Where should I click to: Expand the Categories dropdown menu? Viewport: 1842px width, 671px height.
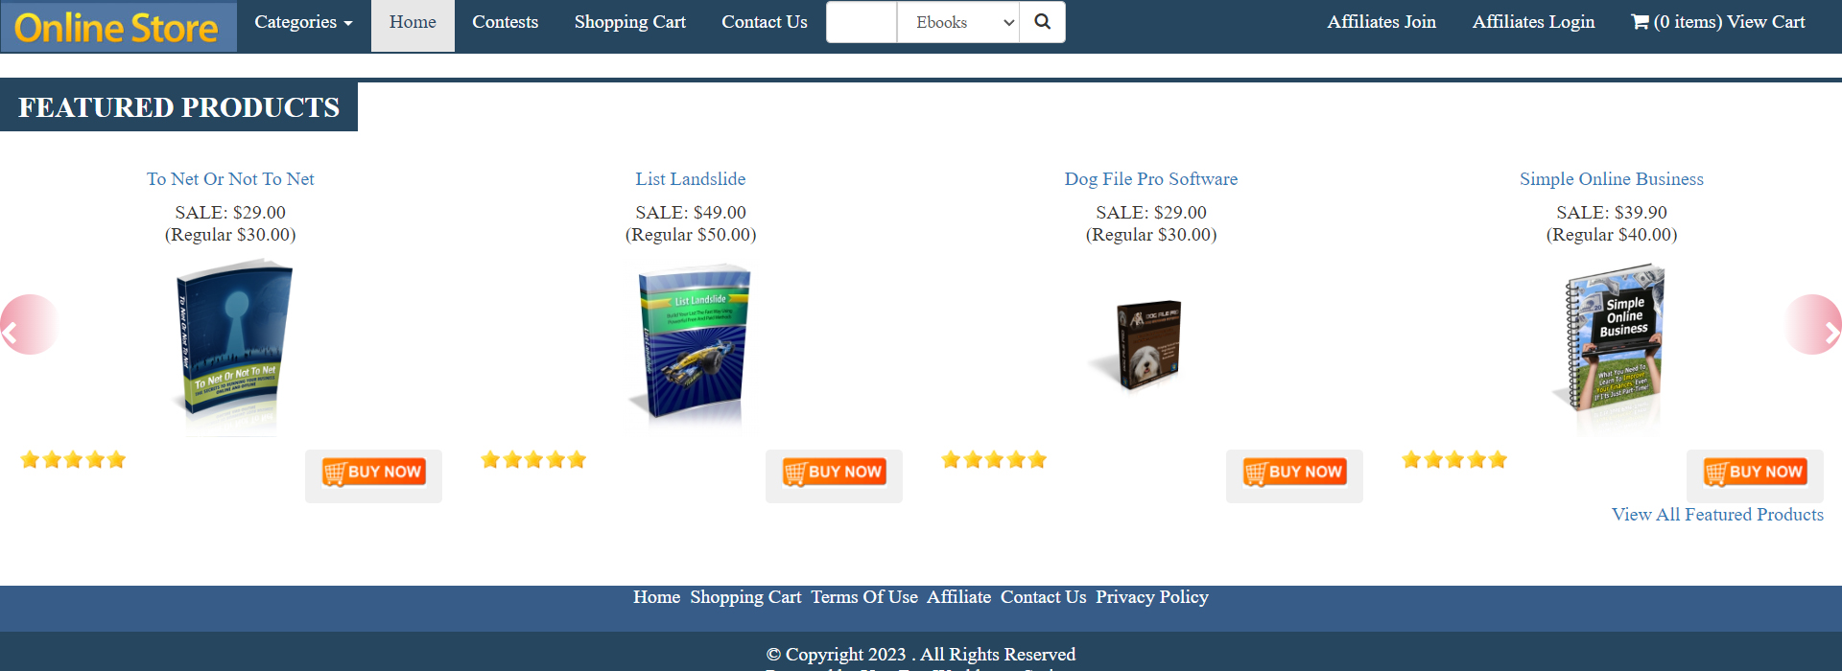click(303, 22)
